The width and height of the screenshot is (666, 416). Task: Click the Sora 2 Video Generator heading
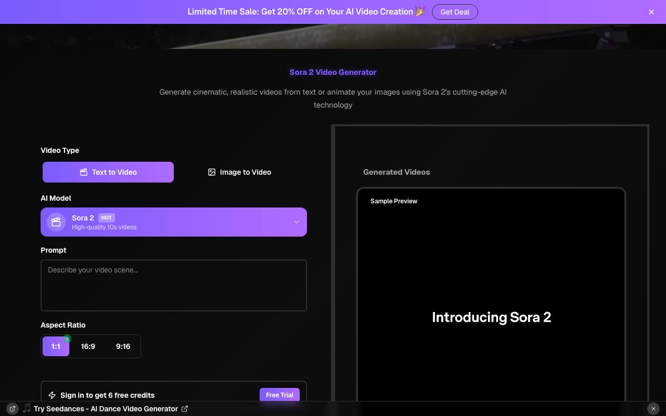333,72
